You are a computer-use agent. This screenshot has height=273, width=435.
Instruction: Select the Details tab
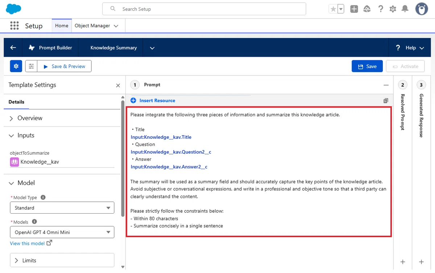click(16, 102)
